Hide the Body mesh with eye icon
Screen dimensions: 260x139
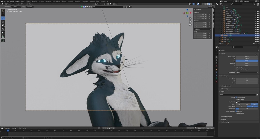point(256,11)
